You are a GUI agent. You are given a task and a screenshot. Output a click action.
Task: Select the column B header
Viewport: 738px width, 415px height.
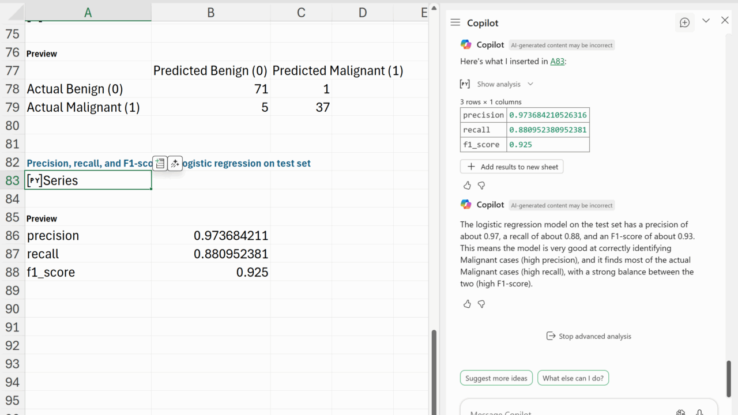[210, 12]
